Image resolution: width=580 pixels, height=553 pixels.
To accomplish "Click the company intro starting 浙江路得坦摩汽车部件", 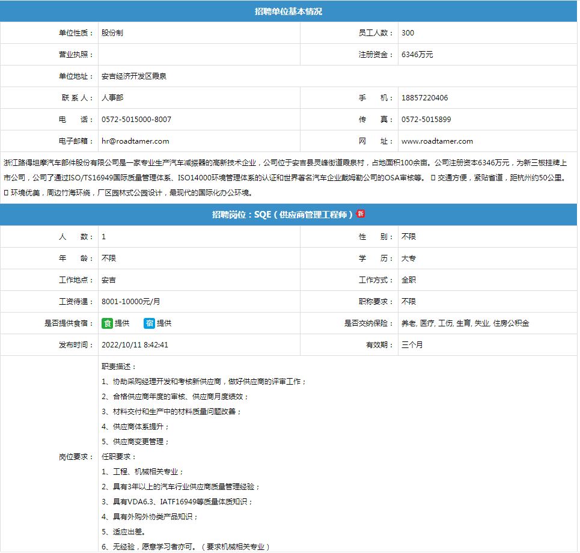I will (285, 177).
